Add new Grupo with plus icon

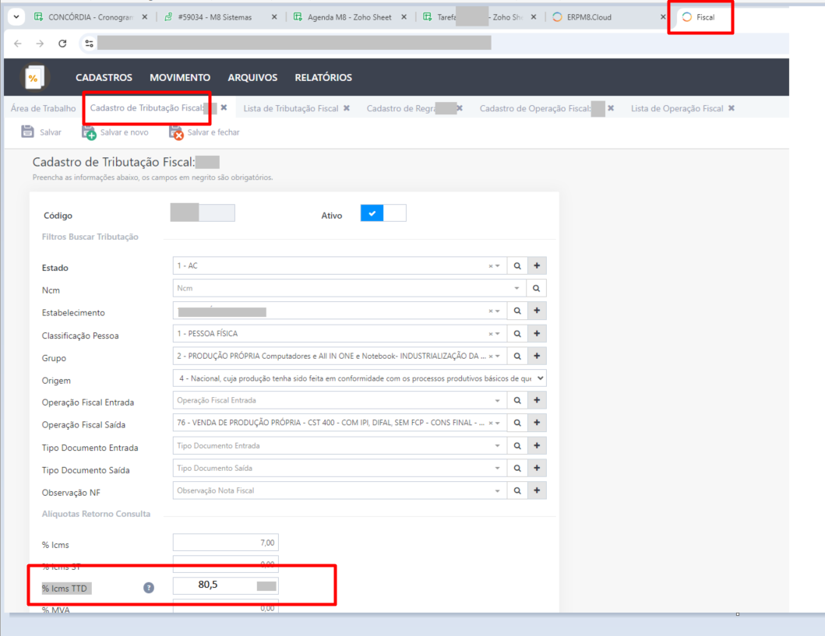tap(537, 356)
